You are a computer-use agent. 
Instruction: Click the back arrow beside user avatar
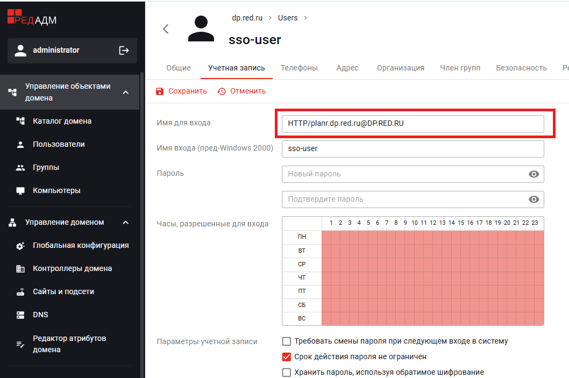pyautogui.click(x=166, y=29)
